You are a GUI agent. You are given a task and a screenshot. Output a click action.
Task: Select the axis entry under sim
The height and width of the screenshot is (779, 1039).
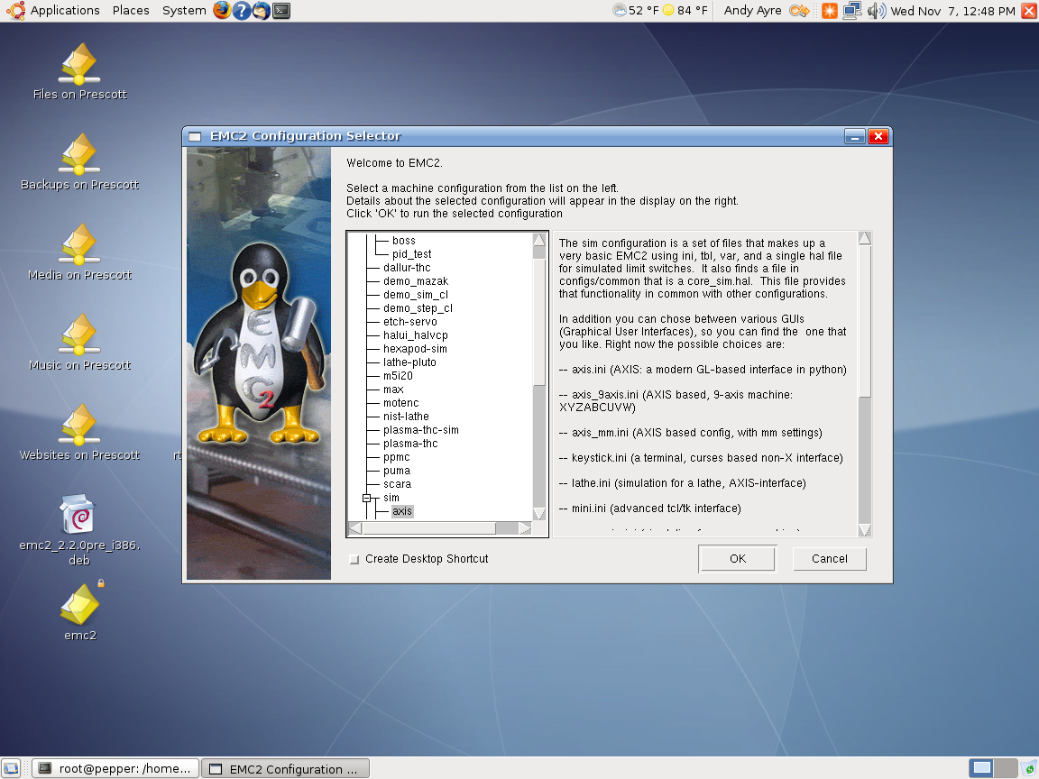pyautogui.click(x=402, y=511)
